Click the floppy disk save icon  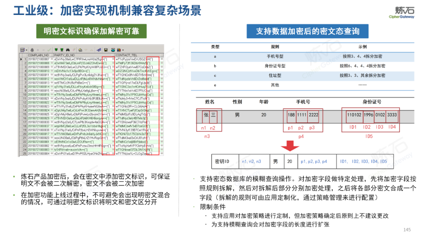(x=106, y=50)
